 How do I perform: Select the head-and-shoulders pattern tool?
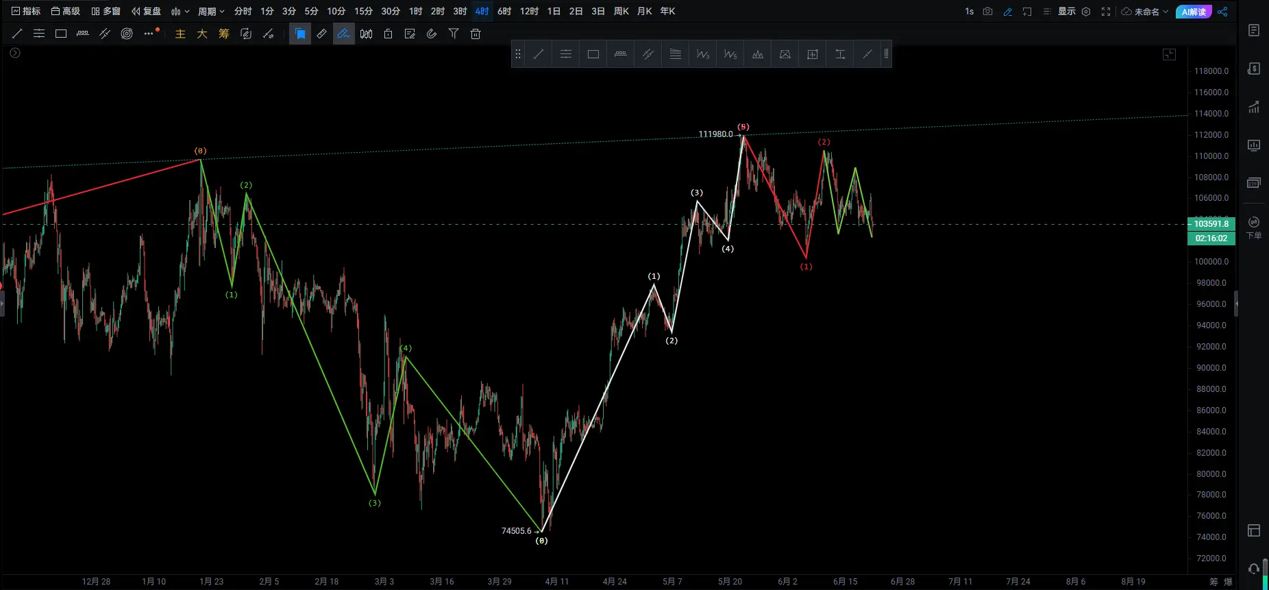[x=758, y=54]
